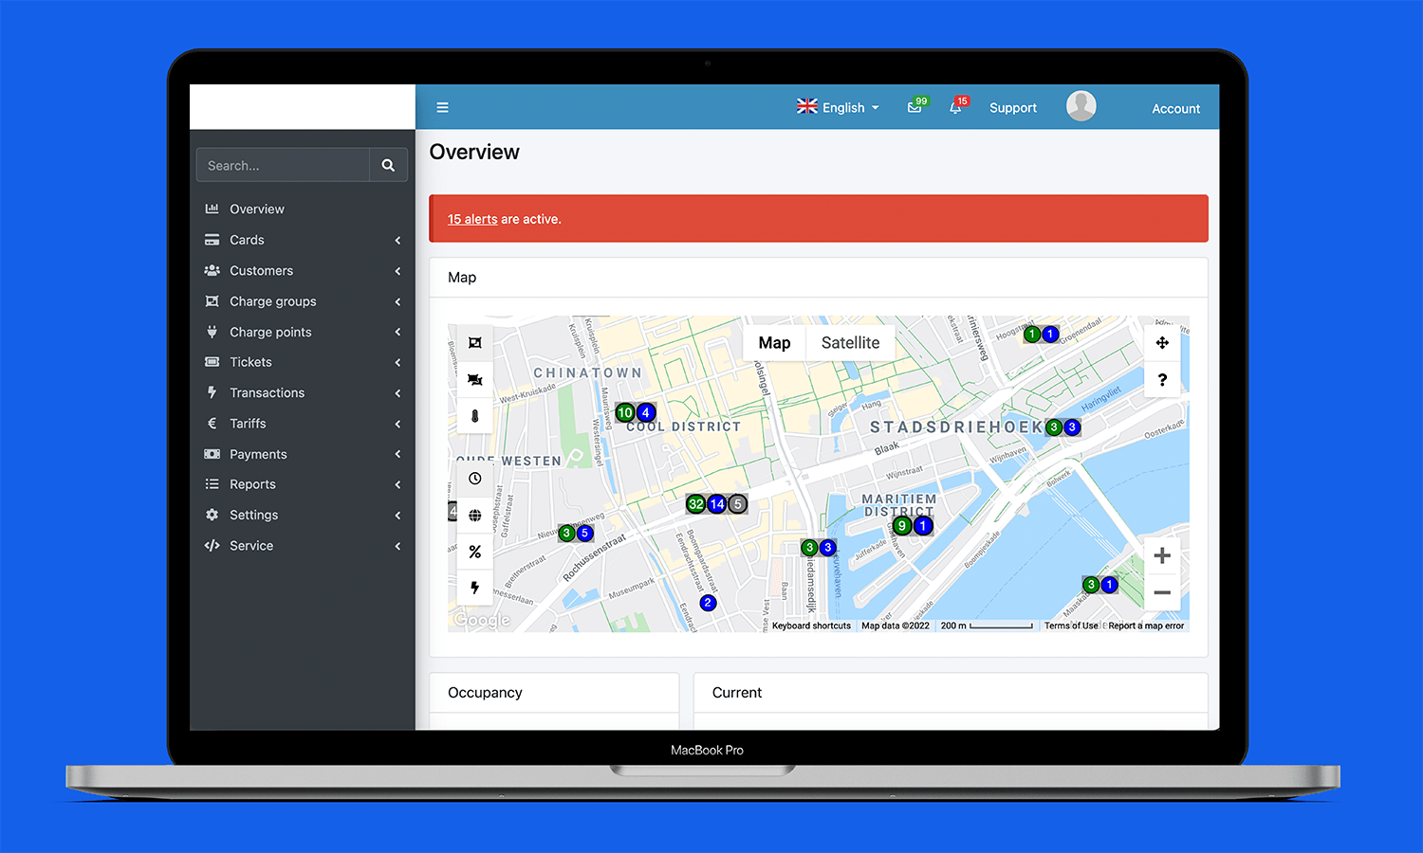Expand the Transactions sidebar menu
The width and height of the screenshot is (1423, 853).
(x=268, y=393)
